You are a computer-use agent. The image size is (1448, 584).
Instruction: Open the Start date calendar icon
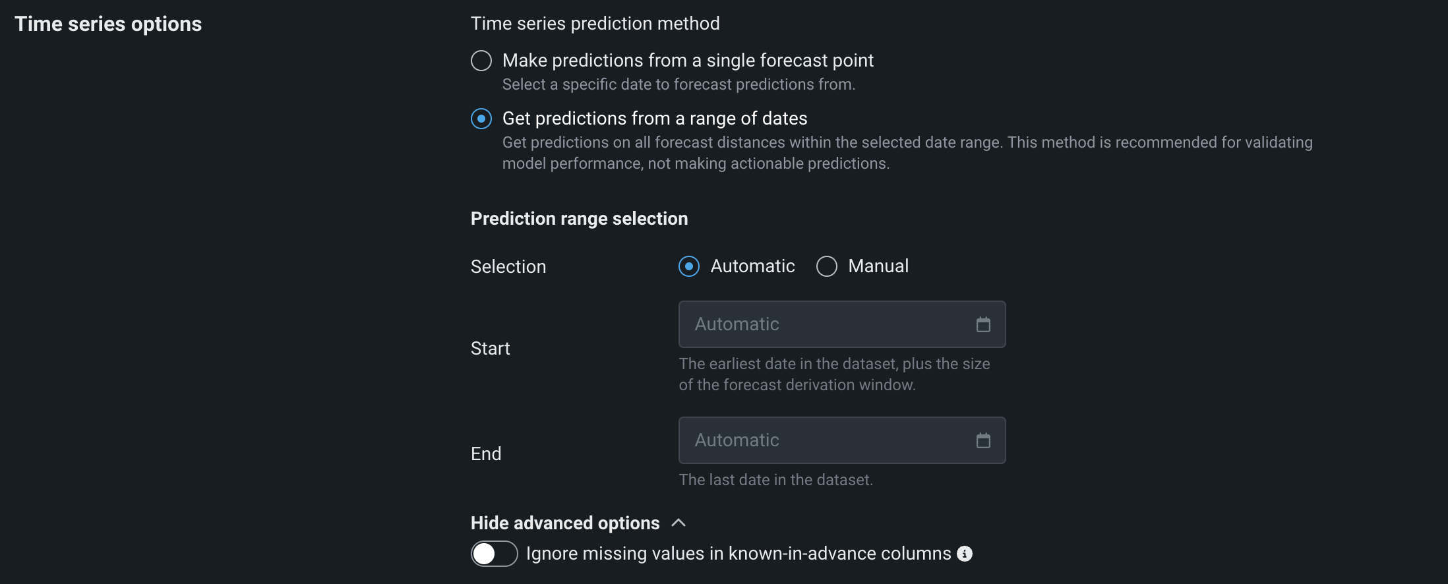coord(983,324)
